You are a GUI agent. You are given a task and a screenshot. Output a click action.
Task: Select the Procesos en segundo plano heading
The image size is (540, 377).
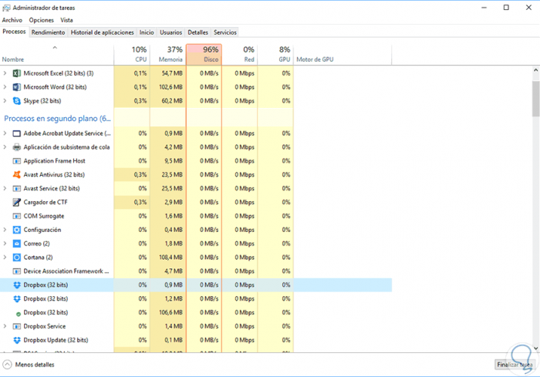tap(58, 119)
